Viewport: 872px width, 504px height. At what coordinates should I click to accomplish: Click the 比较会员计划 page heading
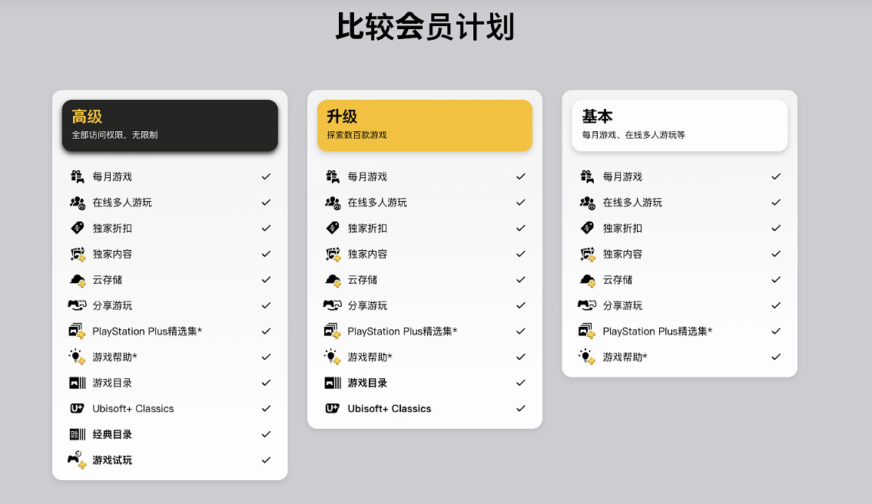tap(426, 25)
